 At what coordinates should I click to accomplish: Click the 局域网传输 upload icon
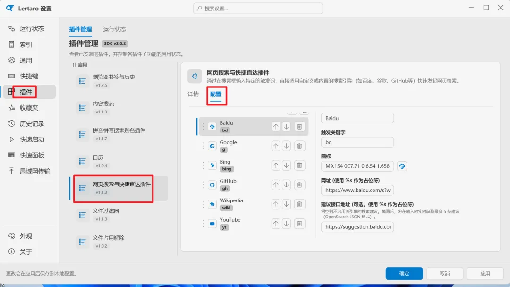12,171
